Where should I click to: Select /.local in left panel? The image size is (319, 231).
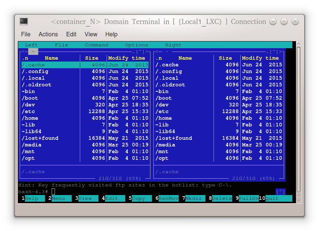(85, 78)
